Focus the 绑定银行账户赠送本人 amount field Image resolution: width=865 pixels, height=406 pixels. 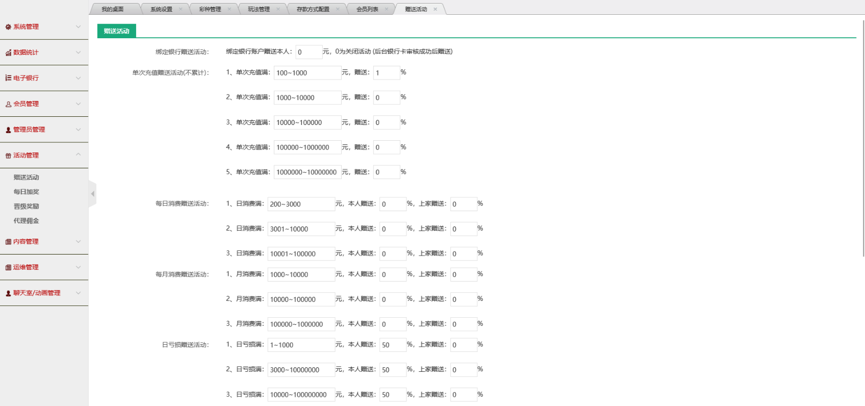click(309, 52)
